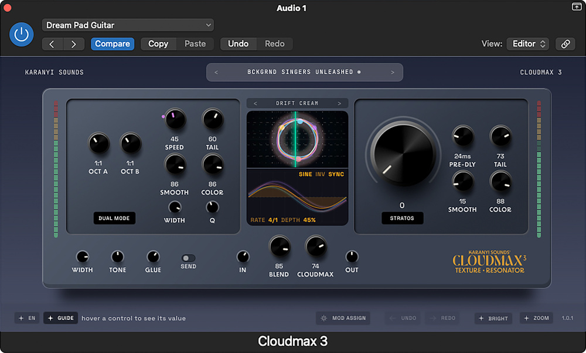Click the Cloudmax 3 Texture Resonator logo
Screen dimensions: 586x353
(x=489, y=262)
